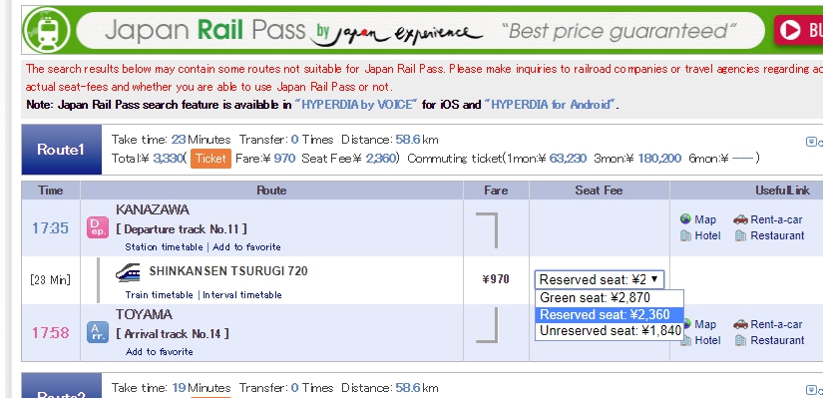
Task: Click the Shinkansen train icon
Action: 128,273
